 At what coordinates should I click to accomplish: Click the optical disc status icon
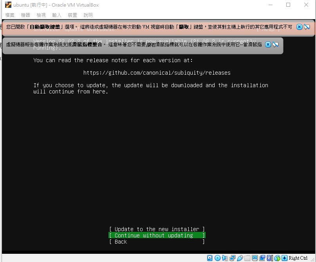point(217,258)
